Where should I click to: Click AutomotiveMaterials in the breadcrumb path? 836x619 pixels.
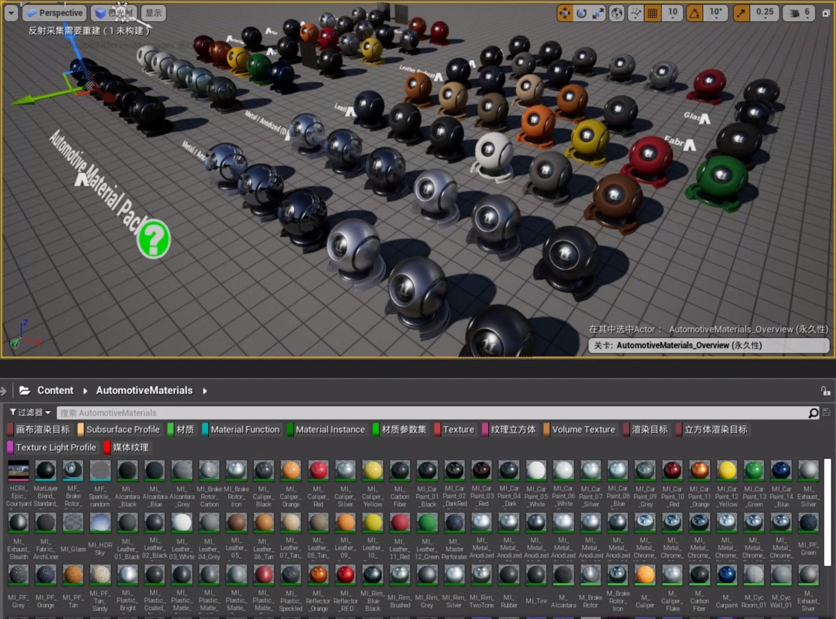(x=144, y=390)
